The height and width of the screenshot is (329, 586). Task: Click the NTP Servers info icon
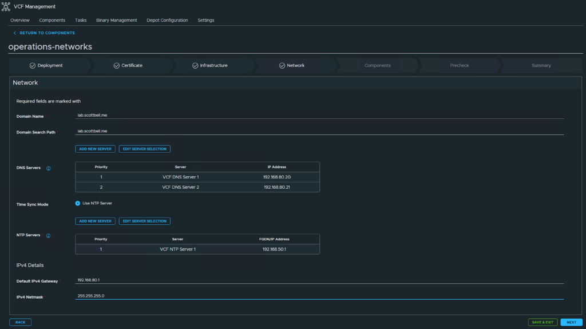[48, 236]
